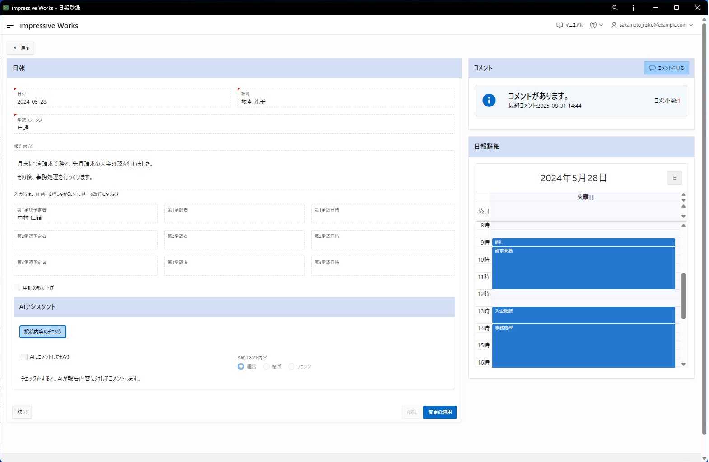Open the 事務処理 calendar event
Image resolution: width=709 pixels, height=462 pixels.
[583, 346]
